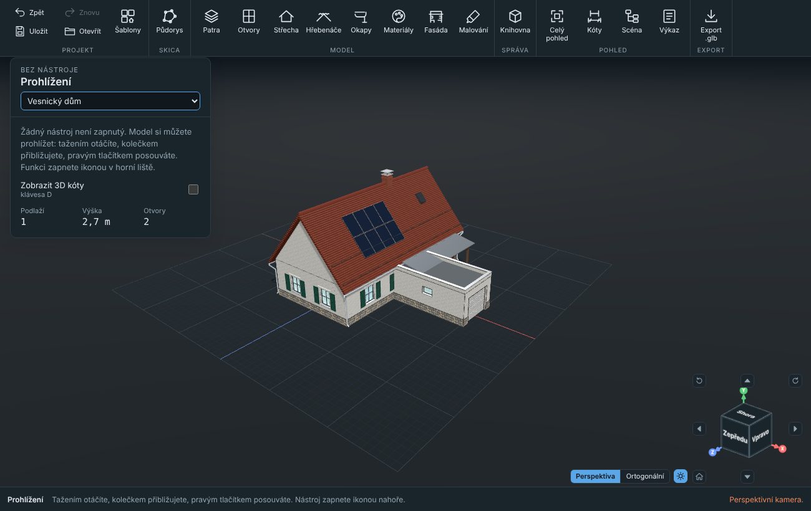Choose the Střecha roof tool

[x=286, y=22]
